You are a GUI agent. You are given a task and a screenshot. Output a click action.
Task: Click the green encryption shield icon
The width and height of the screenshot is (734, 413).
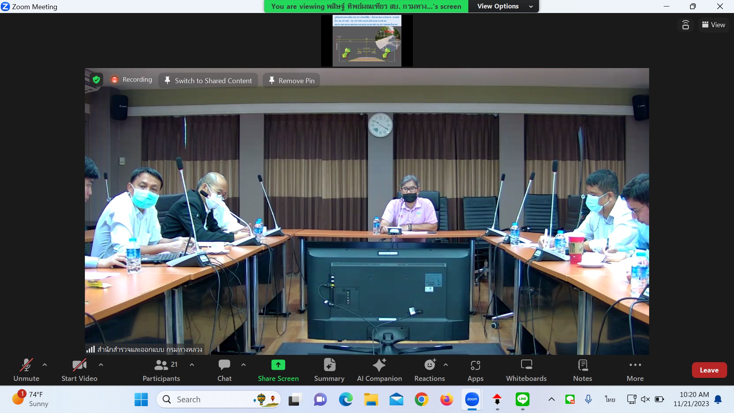96,80
